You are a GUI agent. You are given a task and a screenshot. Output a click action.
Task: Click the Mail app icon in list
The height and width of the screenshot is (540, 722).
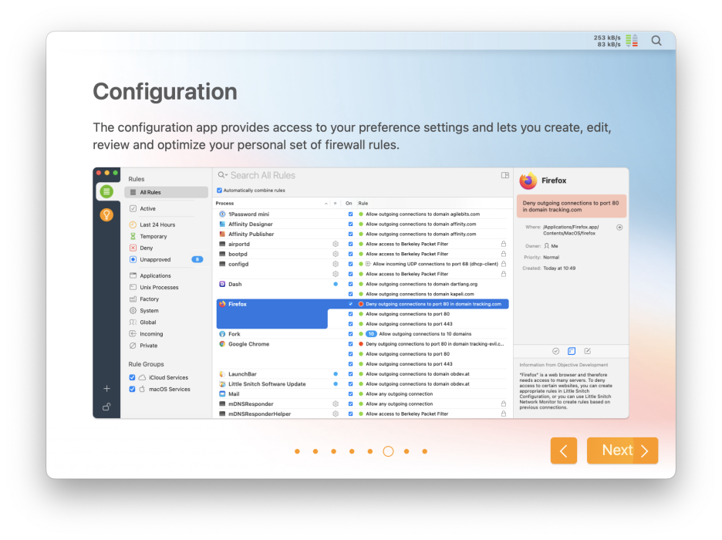pos(222,394)
